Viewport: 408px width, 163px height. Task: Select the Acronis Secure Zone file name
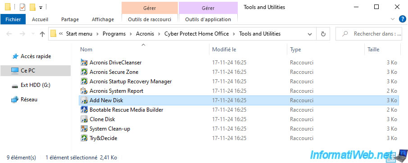pyautogui.click(x=114, y=72)
